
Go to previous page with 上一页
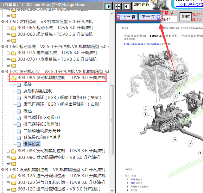tap(127, 17)
